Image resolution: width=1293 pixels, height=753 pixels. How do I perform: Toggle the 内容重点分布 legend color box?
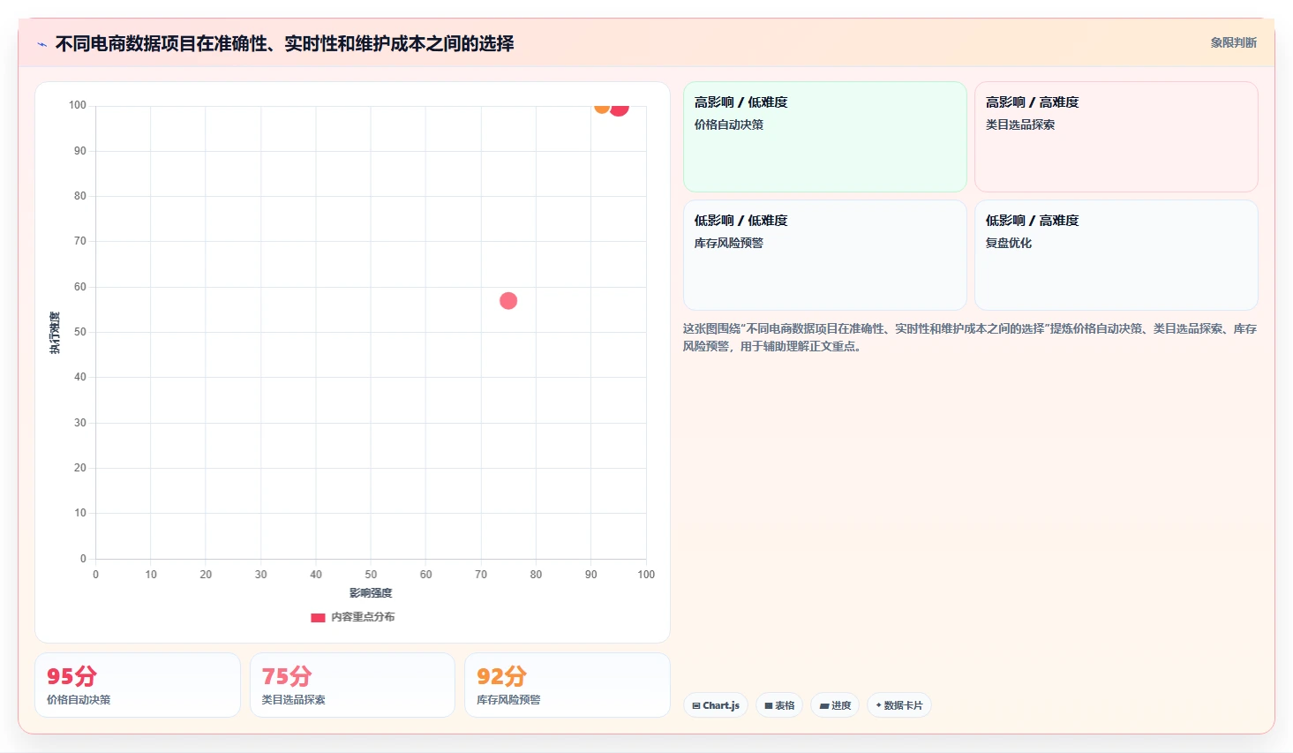click(318, 618)
